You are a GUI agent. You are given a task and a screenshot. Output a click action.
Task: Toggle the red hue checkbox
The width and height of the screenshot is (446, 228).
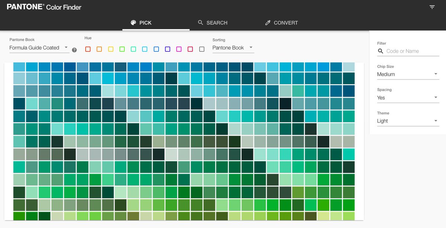click(88, 49)
